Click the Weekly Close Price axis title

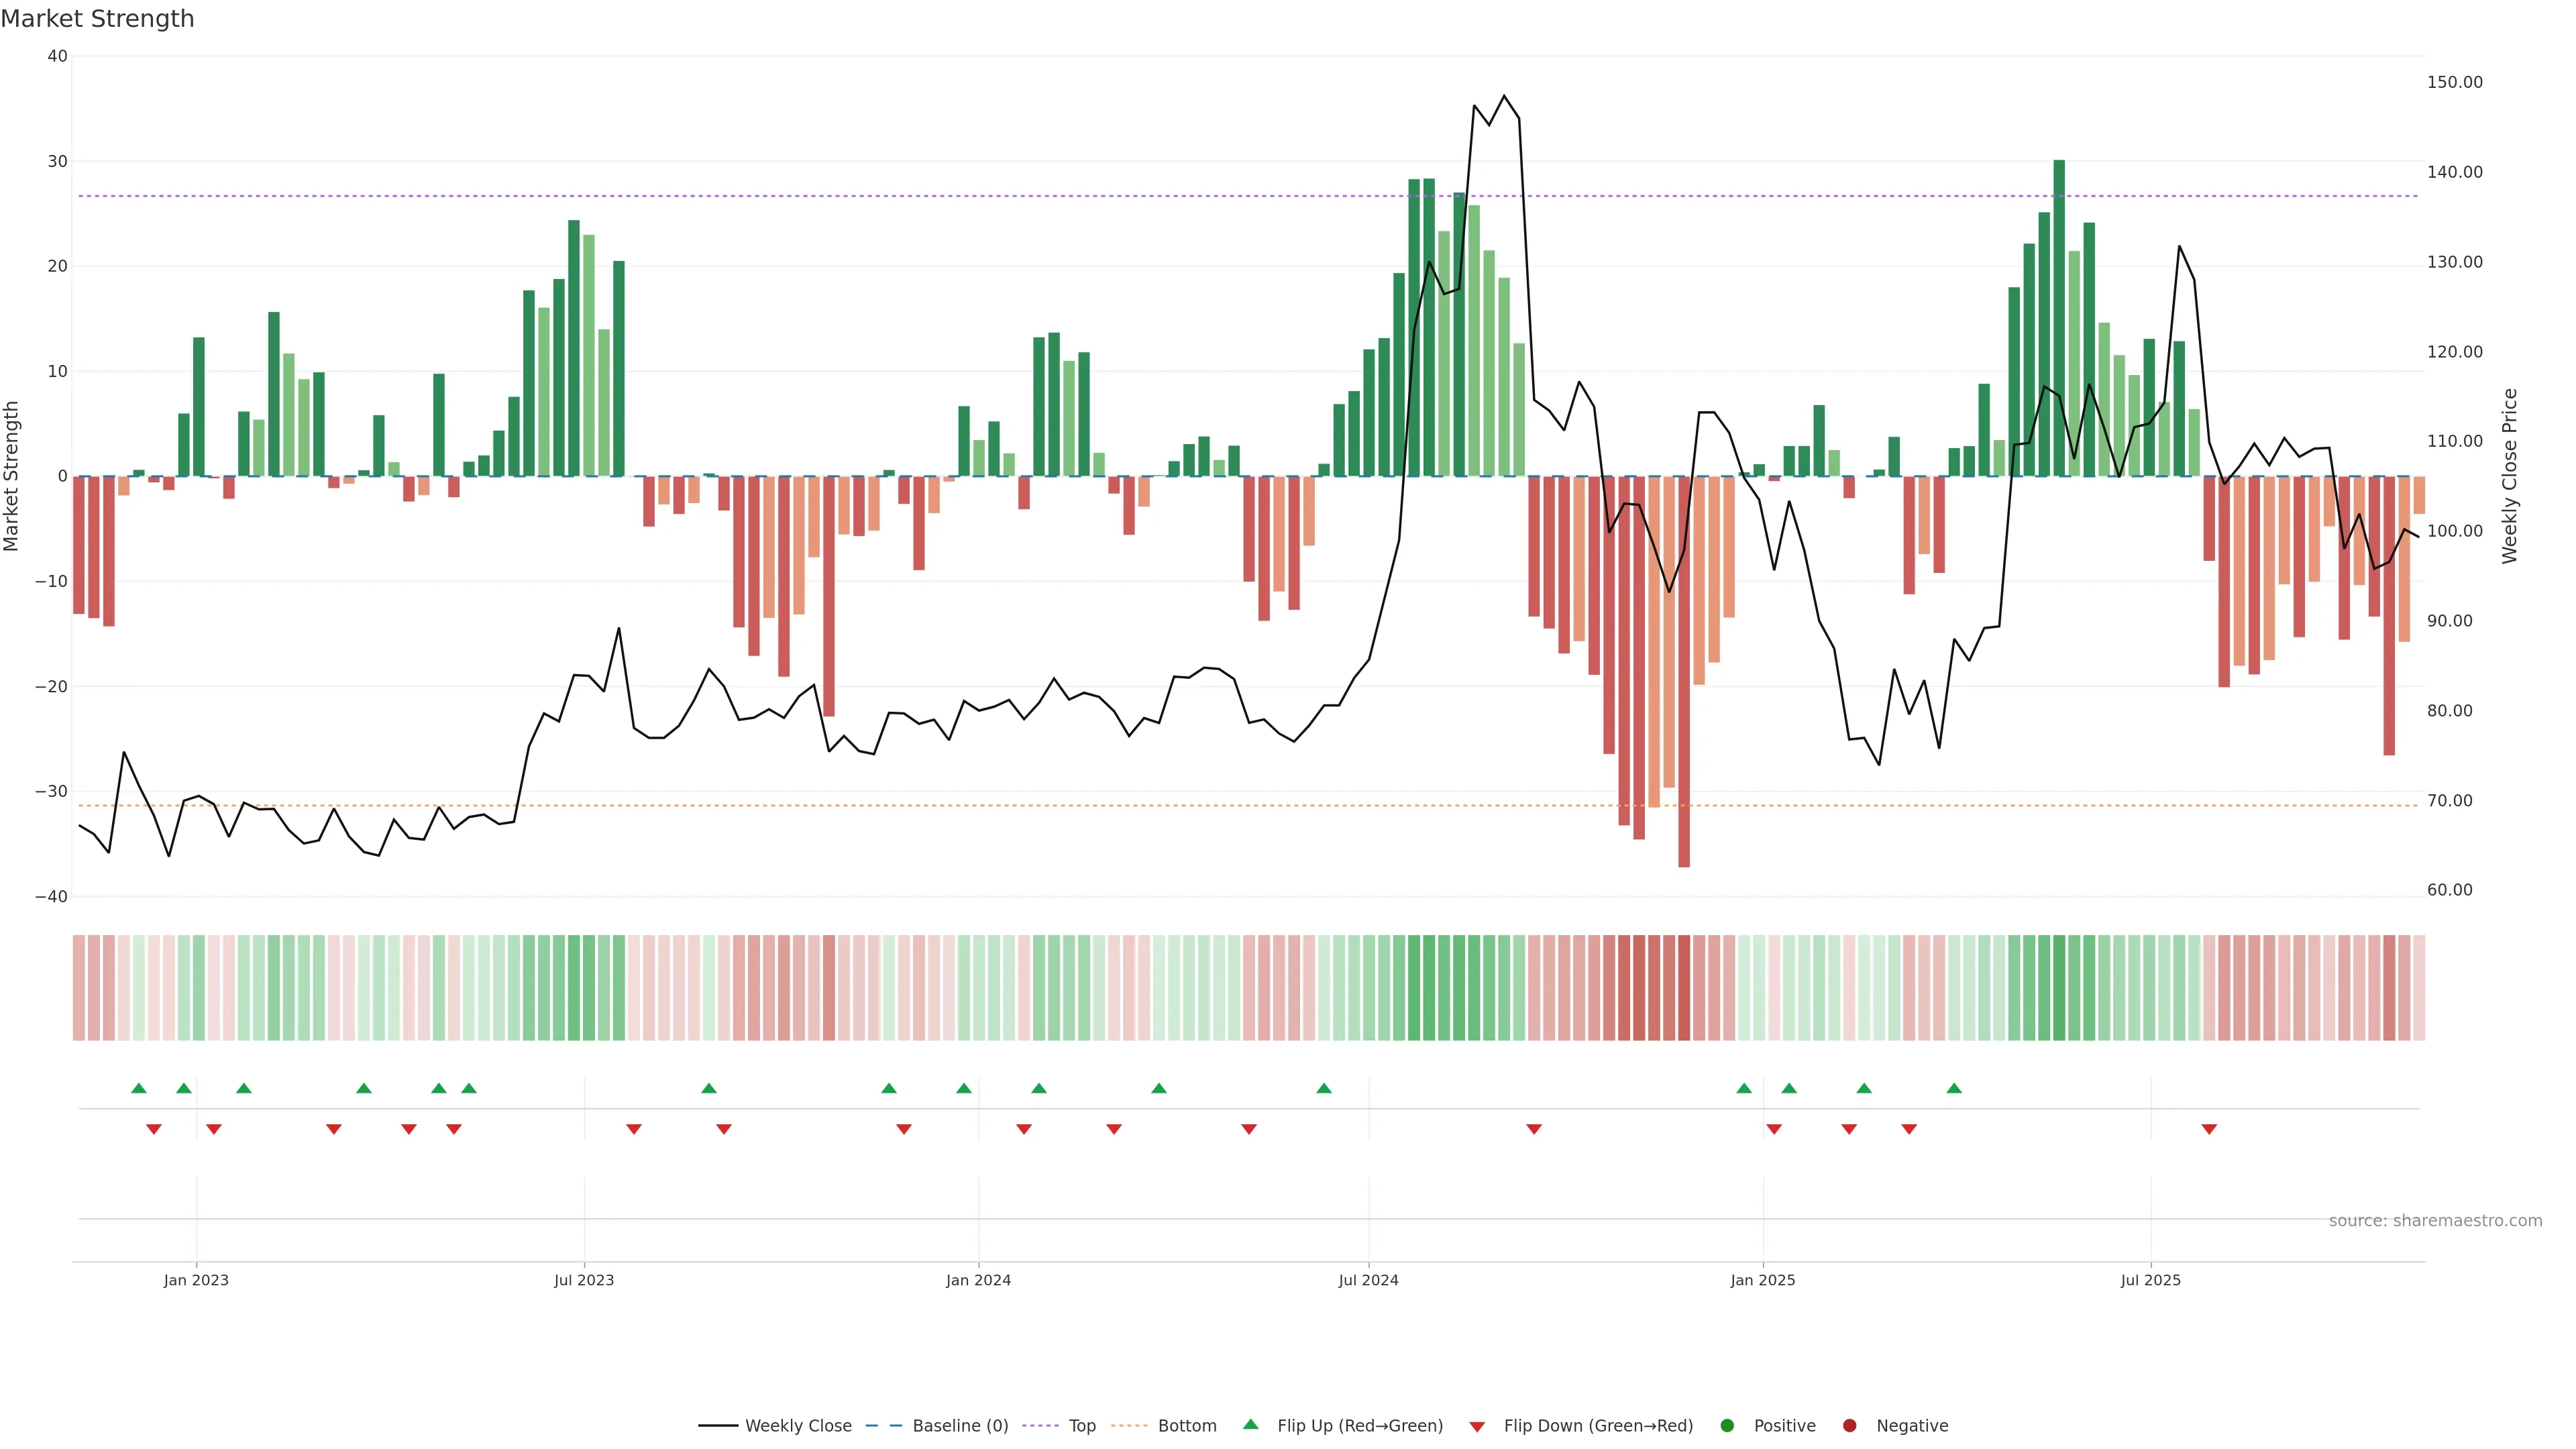(2510, 476)
